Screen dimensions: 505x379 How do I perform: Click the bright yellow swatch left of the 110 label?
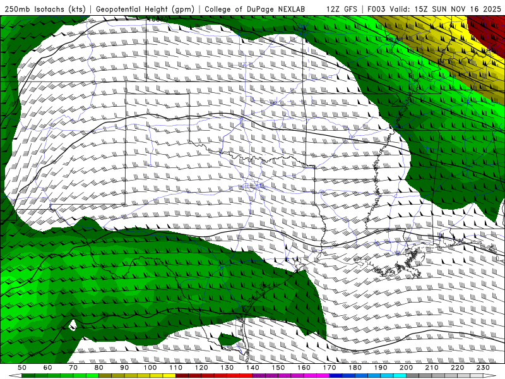point(169,376)
